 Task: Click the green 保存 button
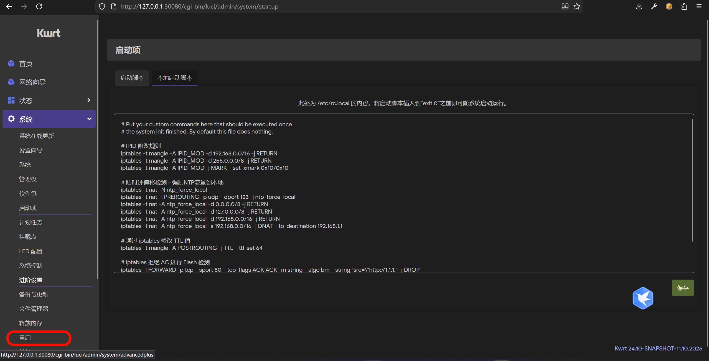[x=682, y=288]
